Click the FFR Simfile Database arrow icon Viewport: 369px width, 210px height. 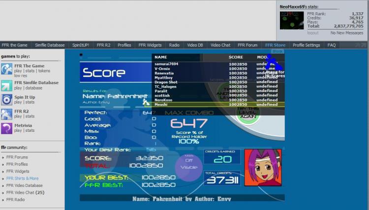(x=6, y=86)
